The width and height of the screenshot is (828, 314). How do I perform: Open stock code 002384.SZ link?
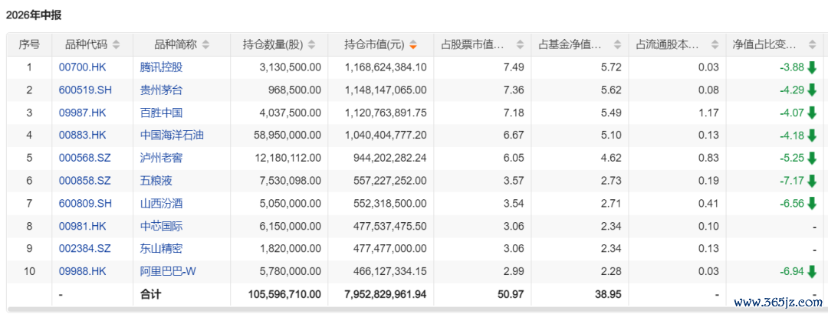coord(85,249)
